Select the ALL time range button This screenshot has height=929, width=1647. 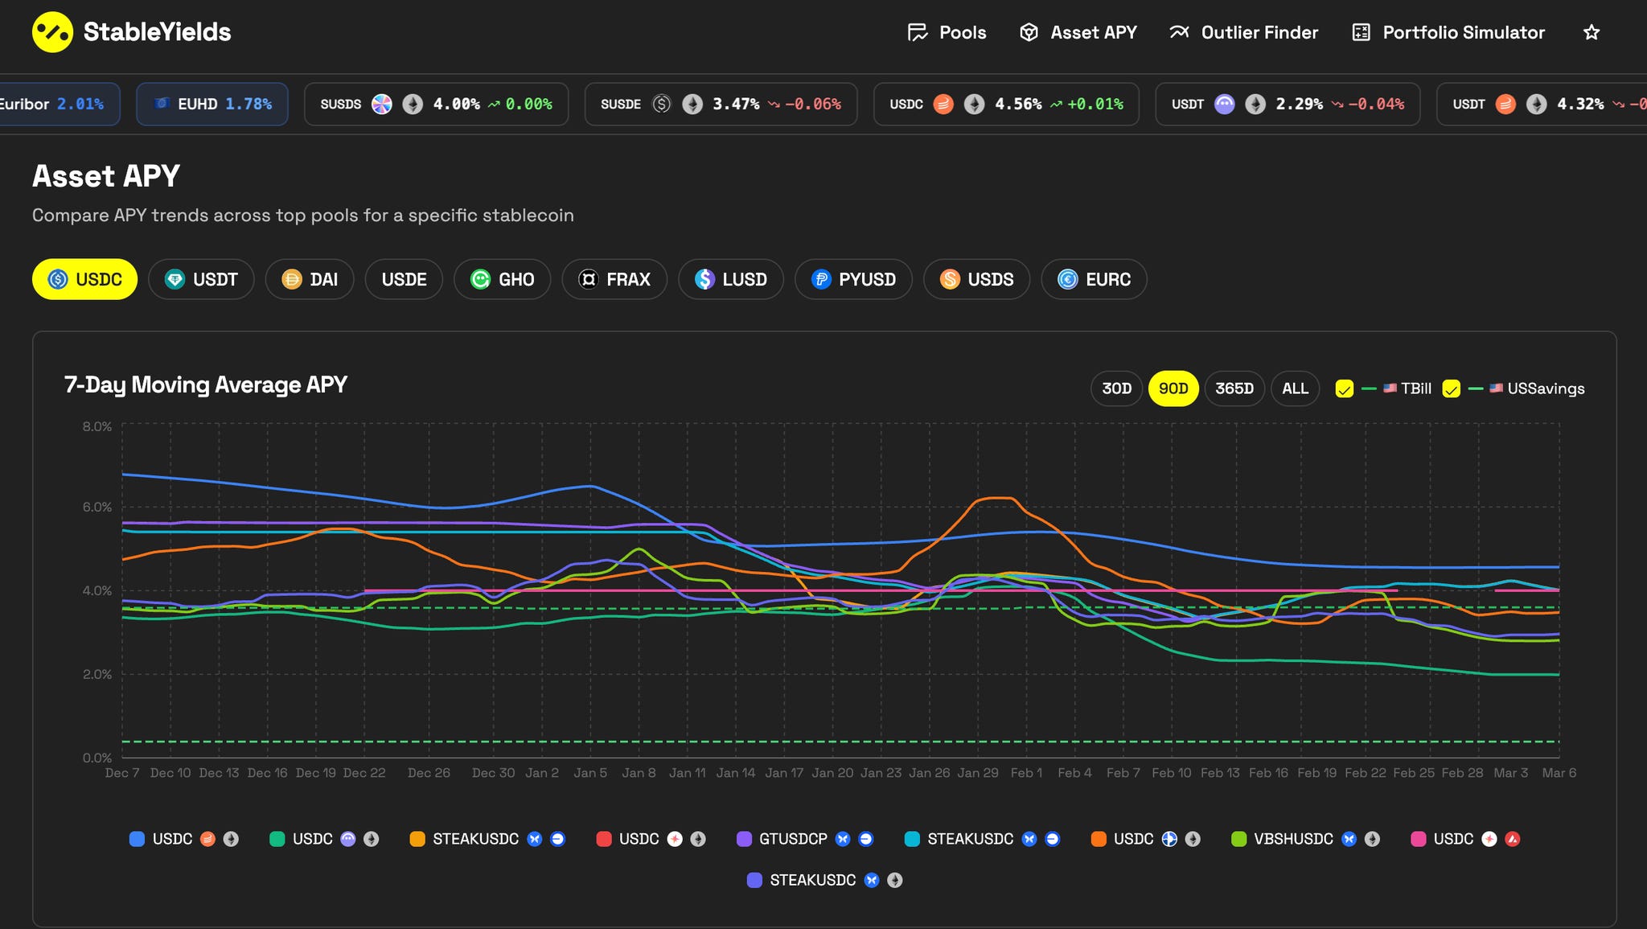tap(1294, 388)
